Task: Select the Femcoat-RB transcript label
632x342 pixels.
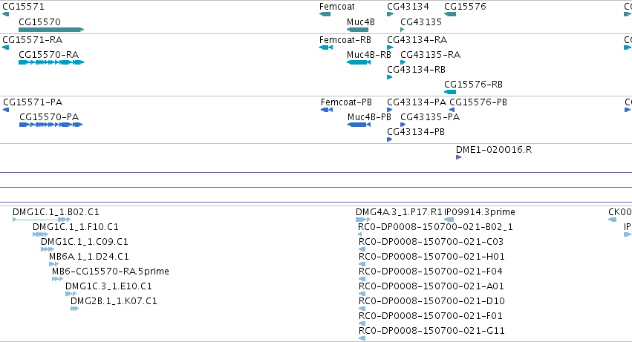Action: pos(345,40)
